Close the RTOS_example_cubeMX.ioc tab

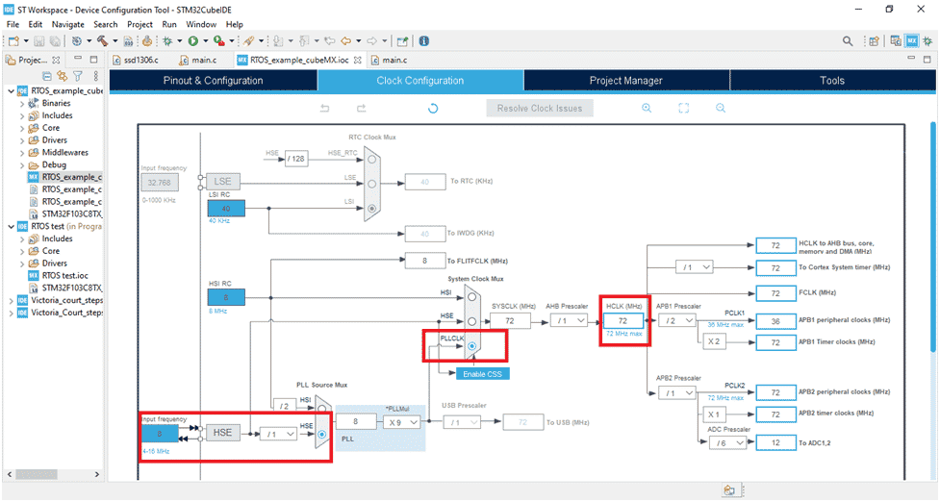(357, 60)
